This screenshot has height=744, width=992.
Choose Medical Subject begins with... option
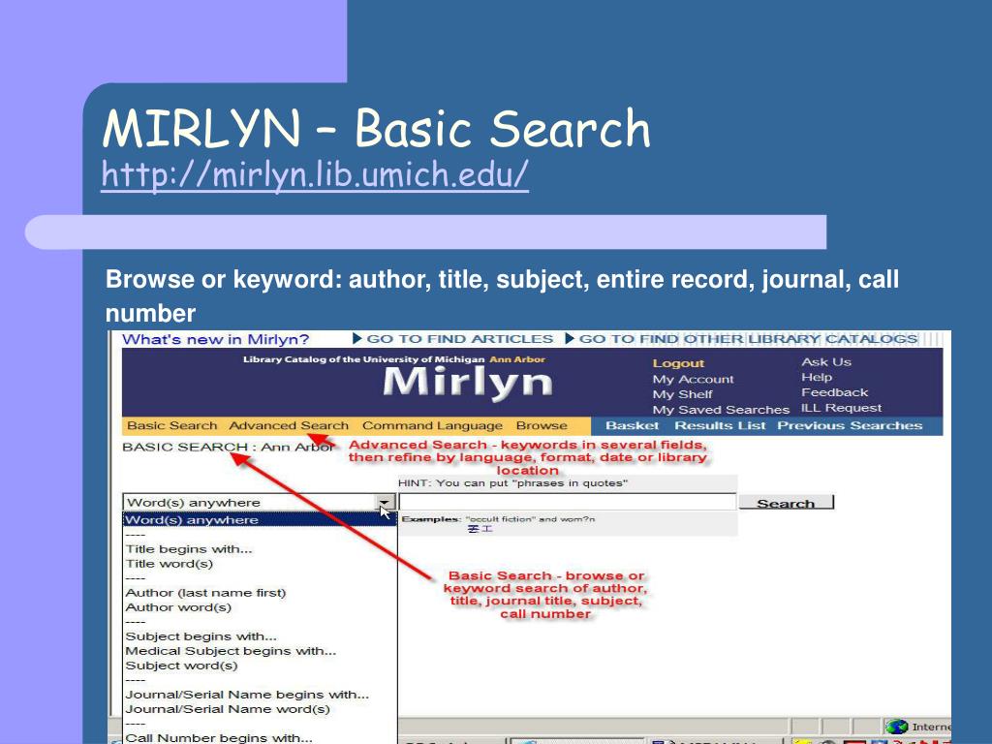pos(231,651)
